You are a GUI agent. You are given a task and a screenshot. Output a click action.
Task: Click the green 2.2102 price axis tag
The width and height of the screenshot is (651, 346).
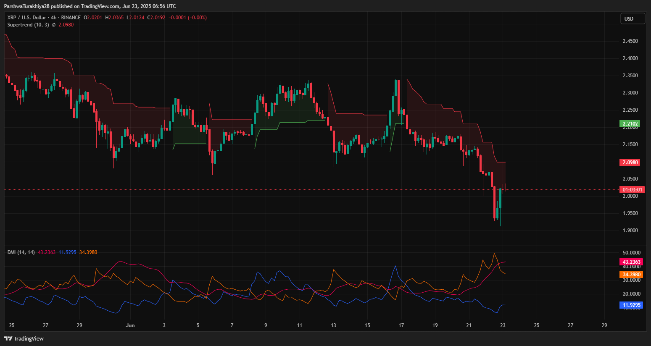click(x=630, y=124)
